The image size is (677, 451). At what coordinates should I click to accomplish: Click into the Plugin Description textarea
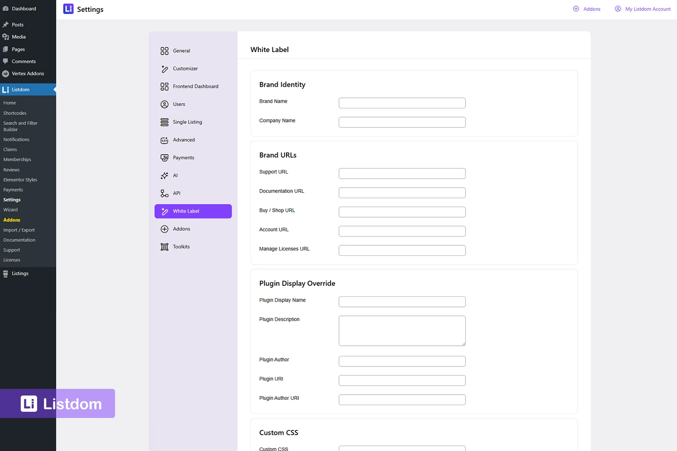coord(402,331)
